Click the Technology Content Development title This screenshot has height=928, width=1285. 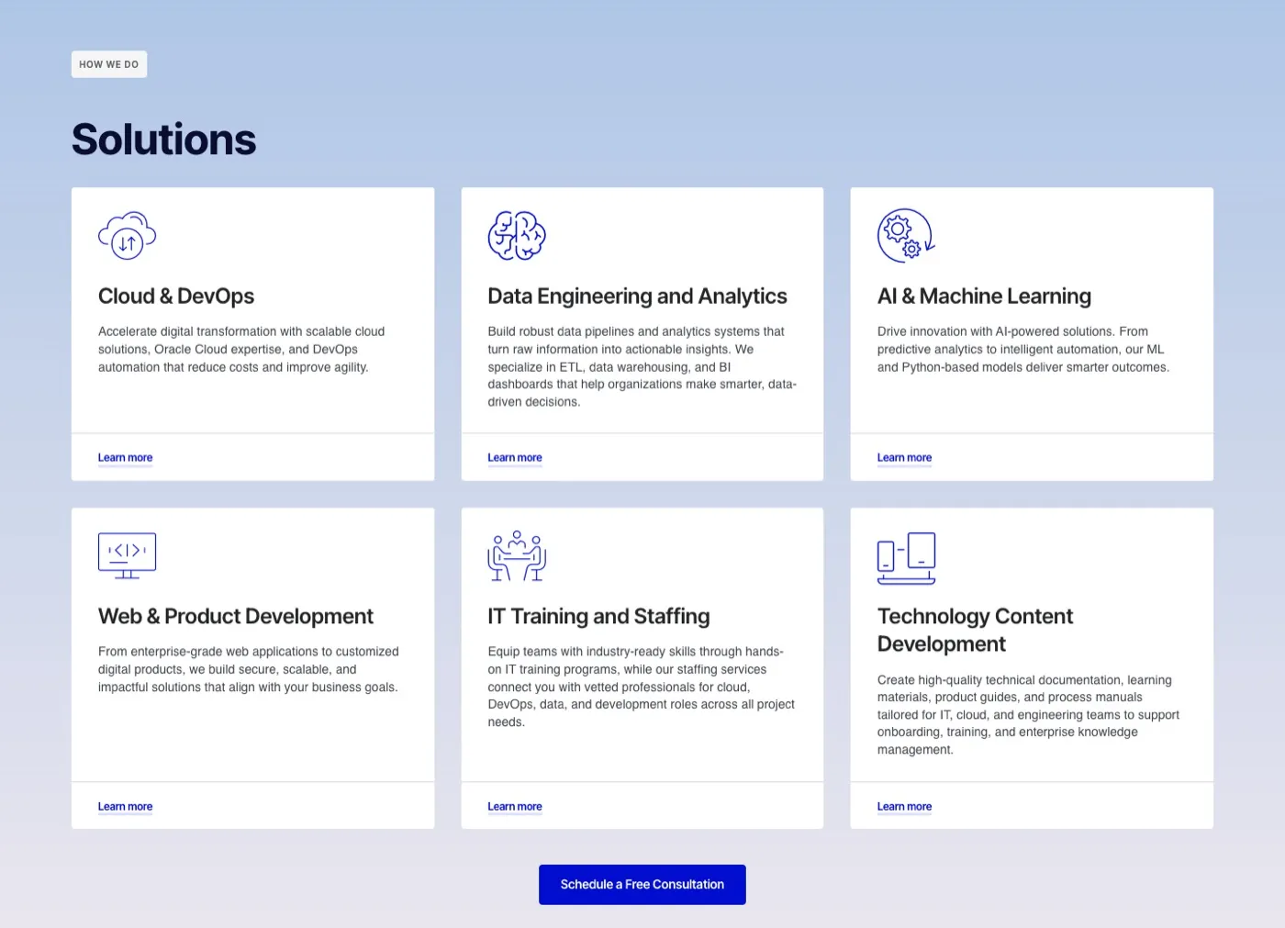(975, 630)
